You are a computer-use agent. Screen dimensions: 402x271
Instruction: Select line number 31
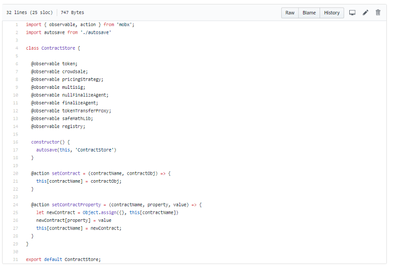point(16,259)
